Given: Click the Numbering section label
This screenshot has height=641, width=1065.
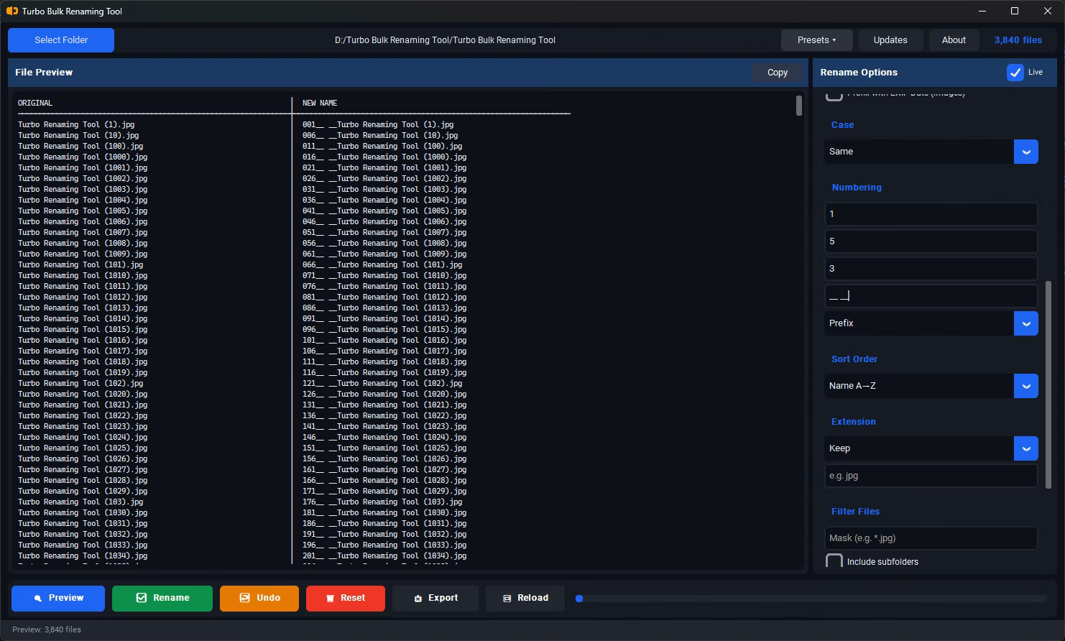Looking at the screenshot, I should tap(857, 188).
